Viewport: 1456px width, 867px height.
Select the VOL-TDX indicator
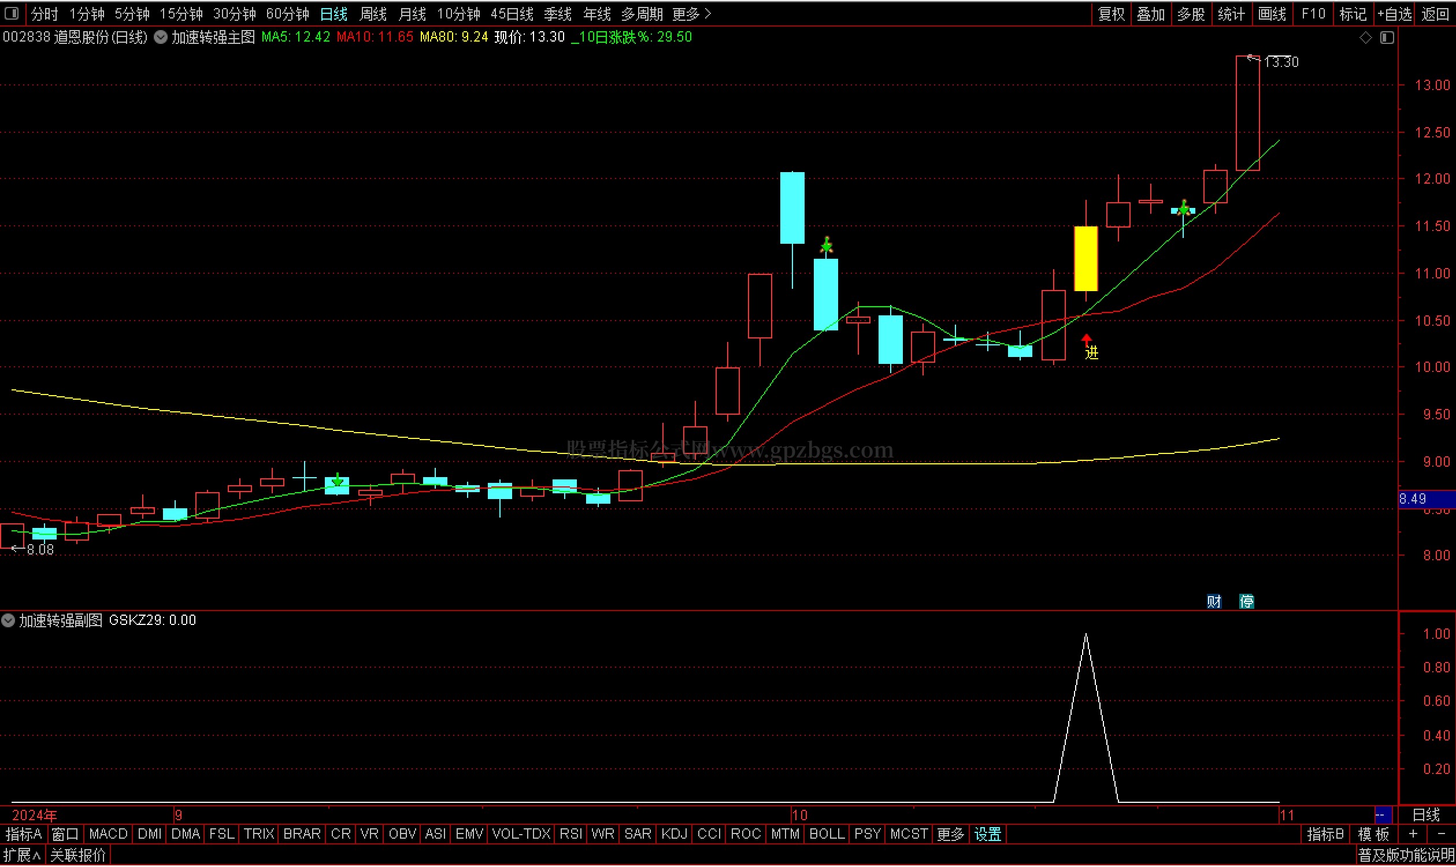(x=521, y=835)
